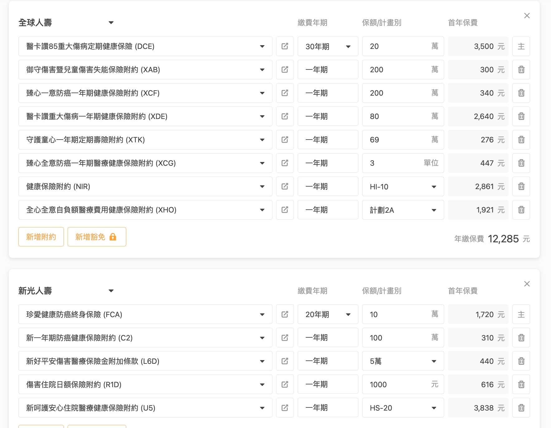Click the 保額/計畫別 header in 全球人壽 card
551x428 pixels.
tap(381, 23)
